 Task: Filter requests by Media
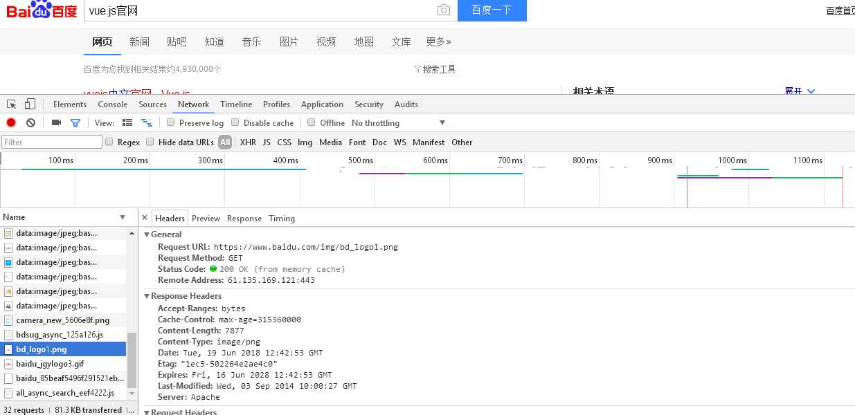point(330,142)
